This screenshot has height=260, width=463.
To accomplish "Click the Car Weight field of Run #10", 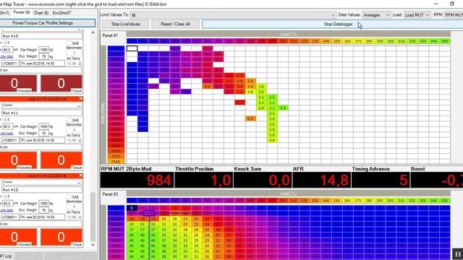I will 43,50.
